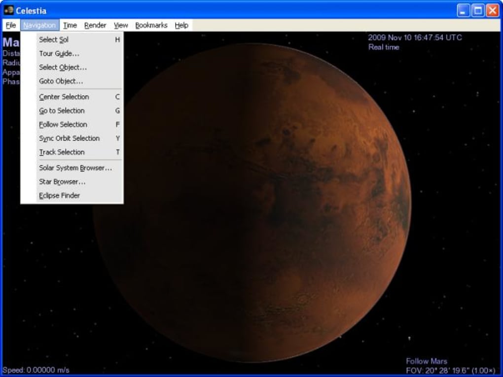The width and height of the screenshot is (503, 377).
Task: Minimize the Celestia window
Action: click(463, 10)
